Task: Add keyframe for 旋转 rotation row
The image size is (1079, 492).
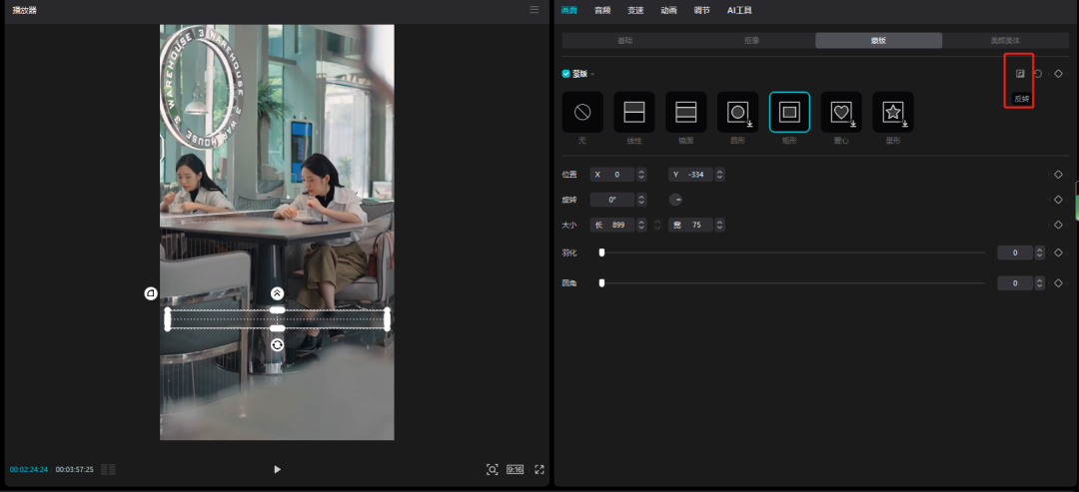Action: pos(1058,200)
